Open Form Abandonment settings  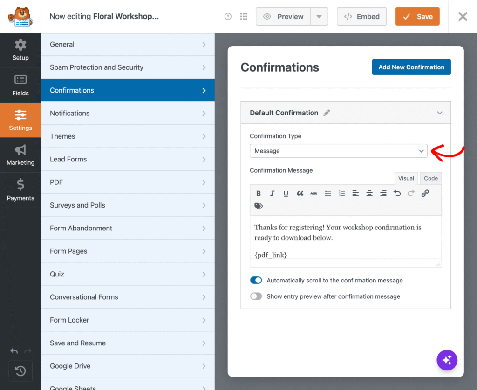pyautogui.click(x=128, y=229)
